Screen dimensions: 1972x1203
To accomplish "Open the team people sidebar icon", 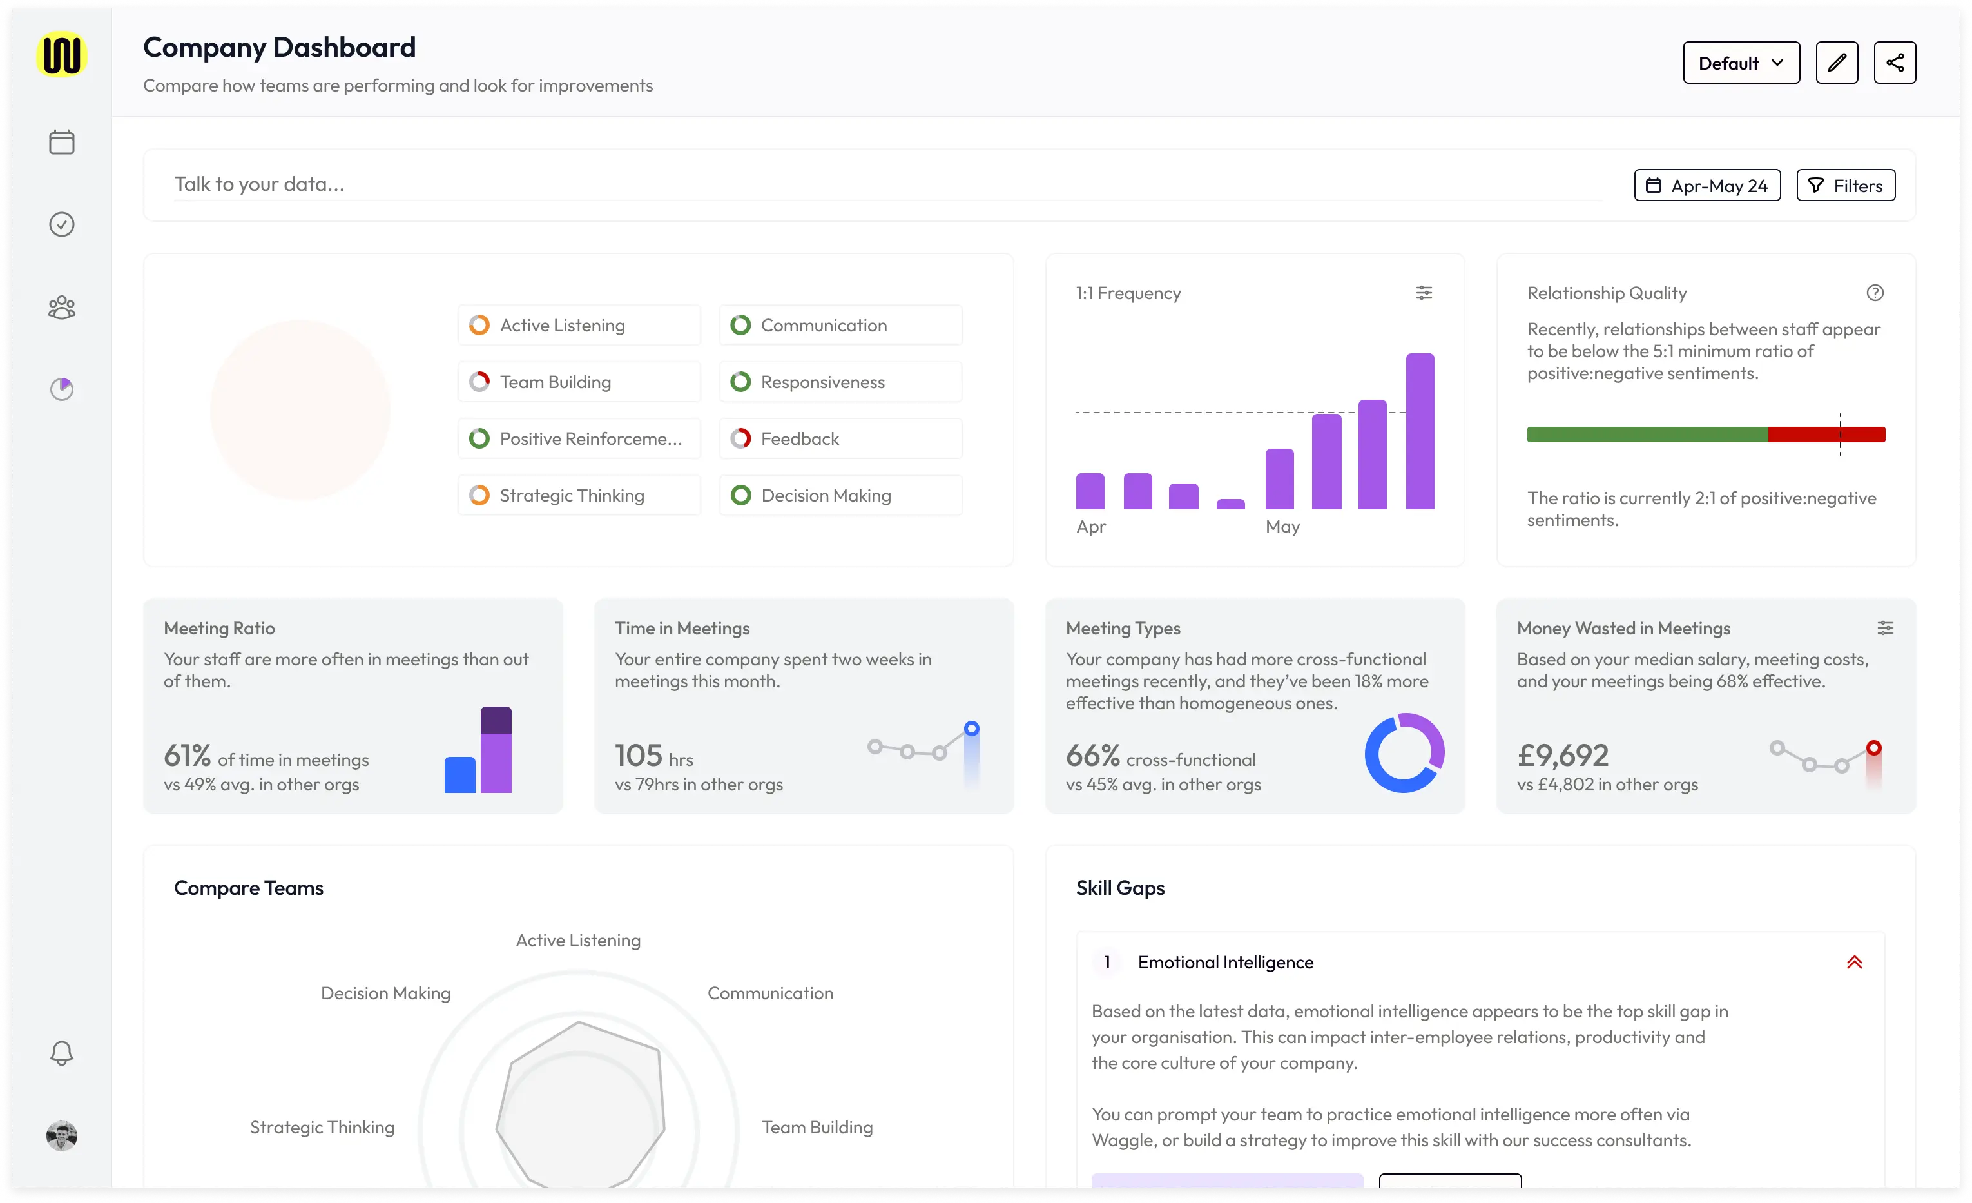I will click(x=62, y=308).
